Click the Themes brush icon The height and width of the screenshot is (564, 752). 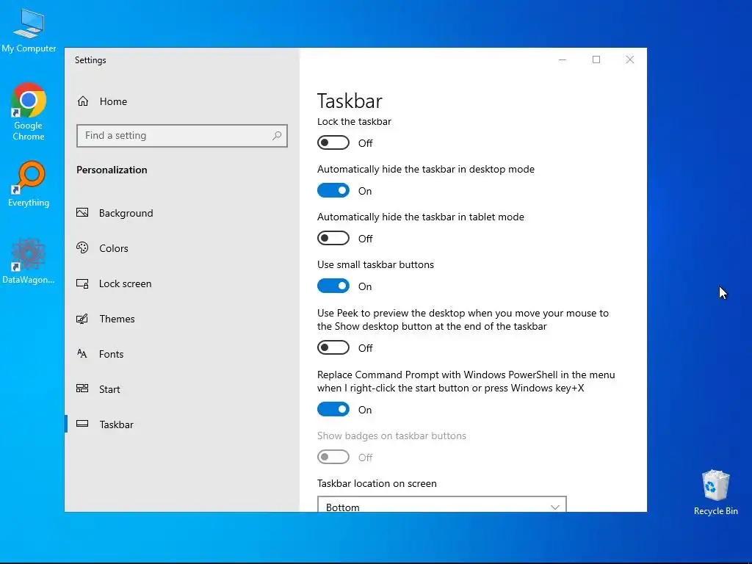point(82,319)
